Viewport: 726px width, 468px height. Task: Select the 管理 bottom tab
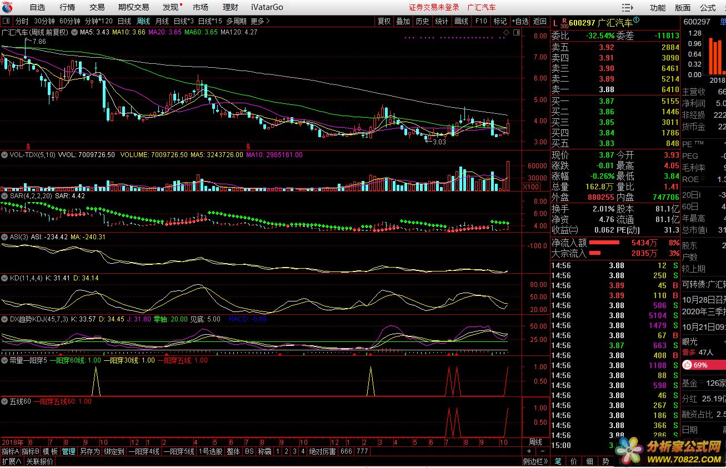point(68,452)
